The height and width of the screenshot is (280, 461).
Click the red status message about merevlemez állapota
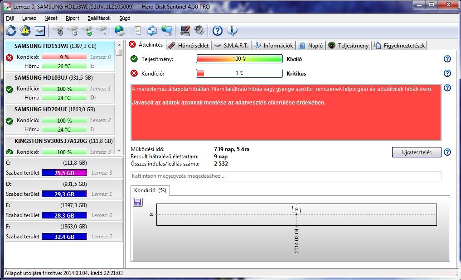[x=286, y=112]
